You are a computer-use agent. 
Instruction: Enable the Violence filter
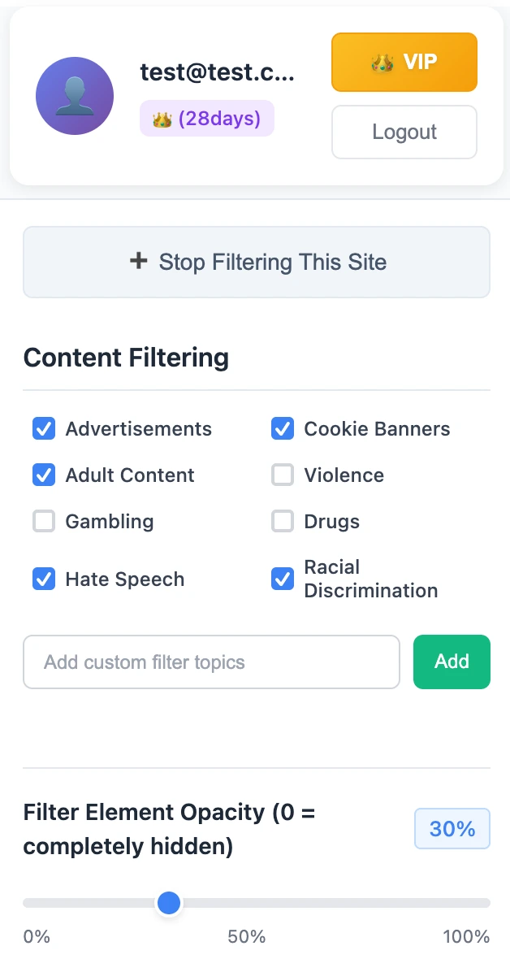[283, 475]
